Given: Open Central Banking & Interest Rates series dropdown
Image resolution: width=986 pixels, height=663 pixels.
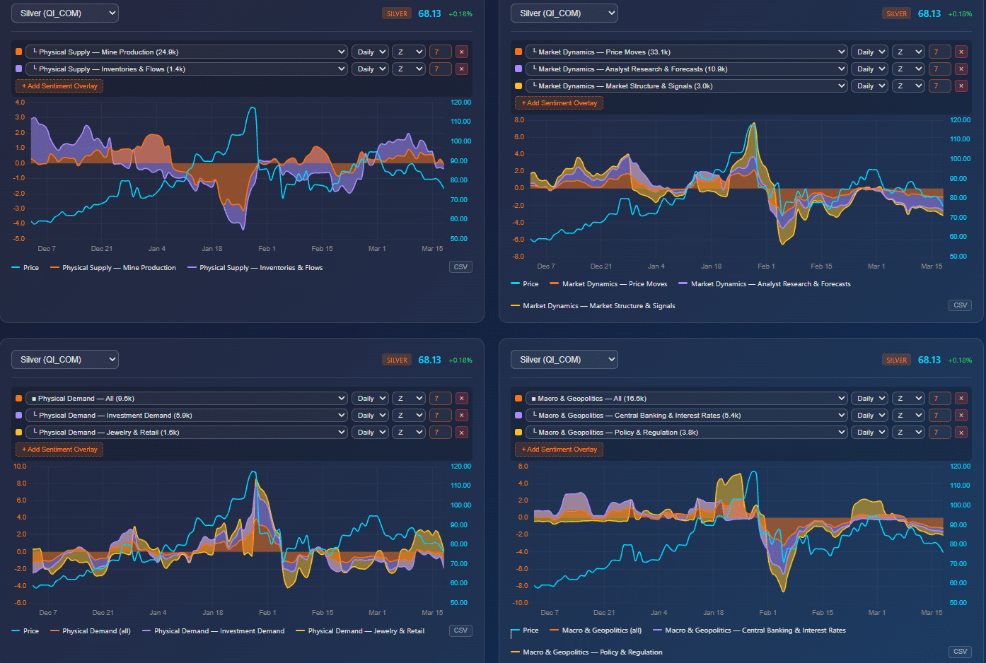Looking at the screenshot, I should (x=686, y=415).
